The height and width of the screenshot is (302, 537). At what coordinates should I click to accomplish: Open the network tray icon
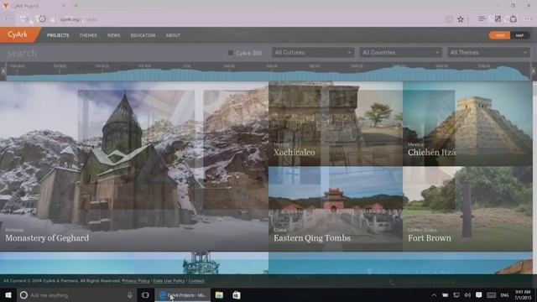456,295
